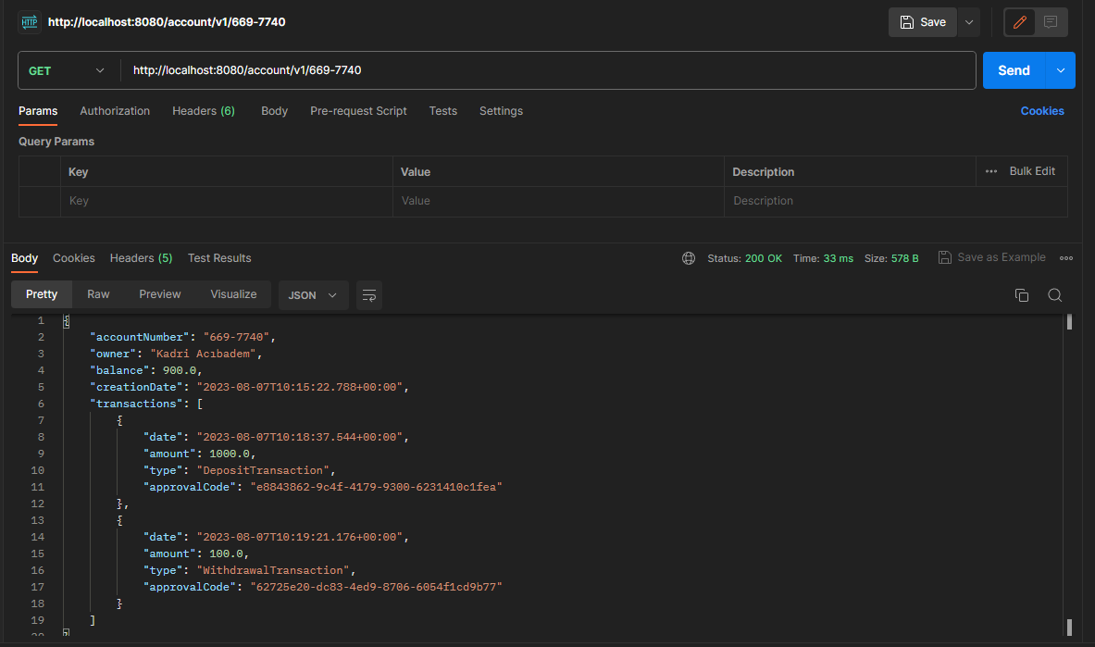1095x647 pixels.
Task: Click the balance value 900.0
Action: pos(180,371)
